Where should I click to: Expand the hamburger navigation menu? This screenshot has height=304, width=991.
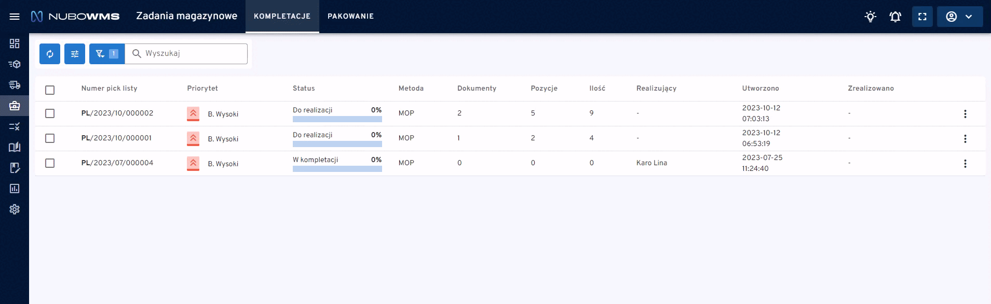coord(15,17)
